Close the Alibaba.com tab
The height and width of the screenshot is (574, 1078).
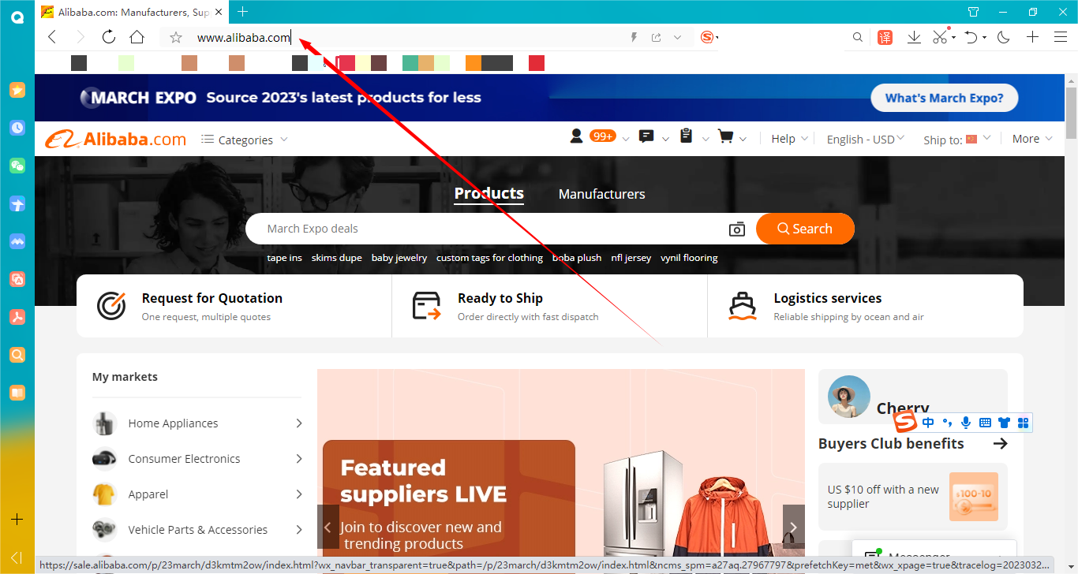pos(220,12)
